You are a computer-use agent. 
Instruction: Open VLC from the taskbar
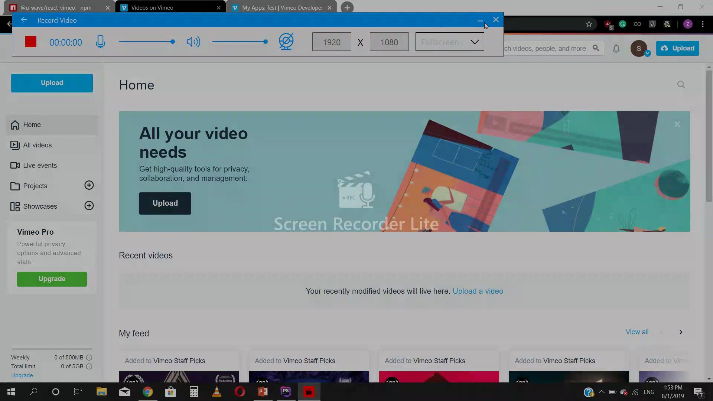pyautogui.click(x=216, y=392)
